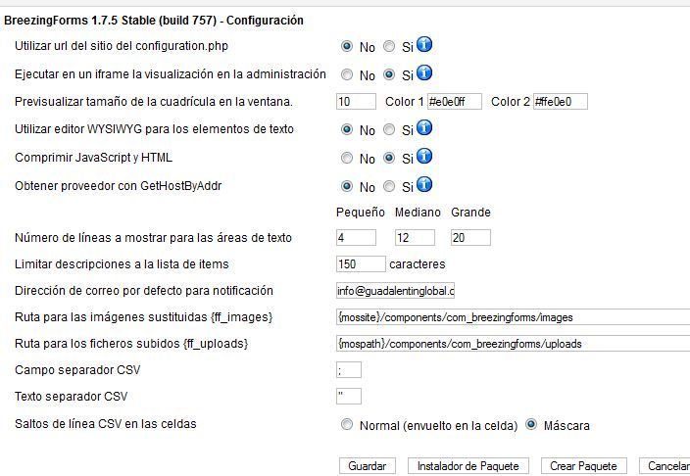
Task: Select Si for configuration.php site url
Action: [x=389, y=46]
